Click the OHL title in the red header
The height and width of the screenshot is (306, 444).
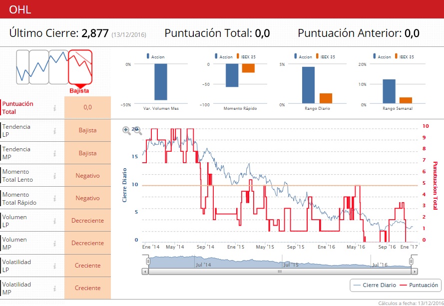click(20, 9)
